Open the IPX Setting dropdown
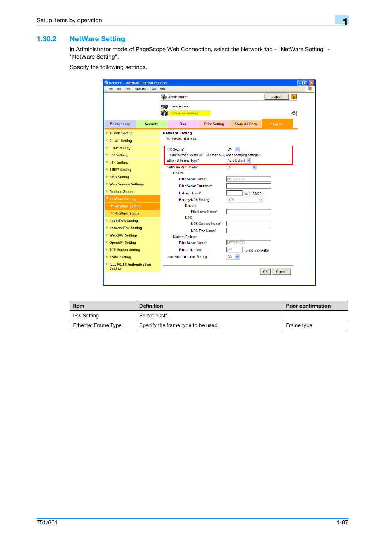The height and width of the screenshot is (545, 385). click(x=237, y=149)
